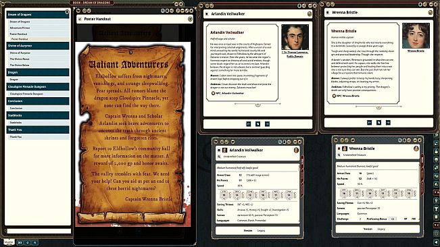Open Shrine of Auryzmar sub-page

pyautogui.click(x=38, y=53)
